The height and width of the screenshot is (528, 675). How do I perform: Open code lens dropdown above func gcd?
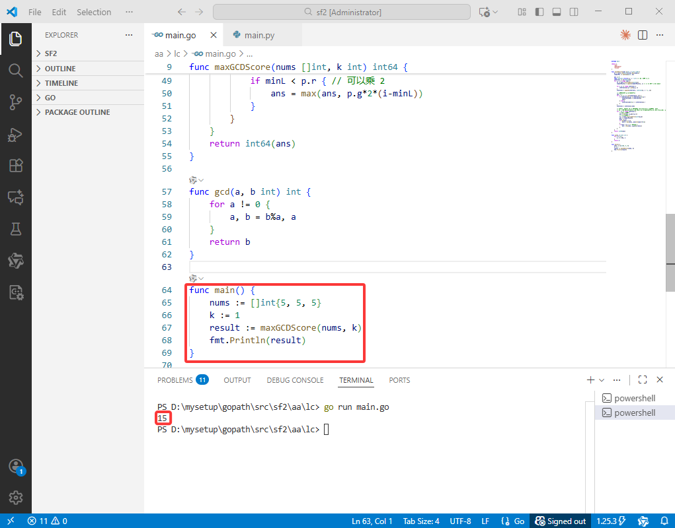pos(196,180)
